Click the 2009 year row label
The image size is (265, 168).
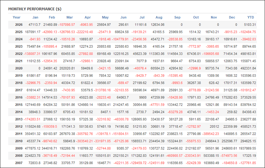coord(19,148)
